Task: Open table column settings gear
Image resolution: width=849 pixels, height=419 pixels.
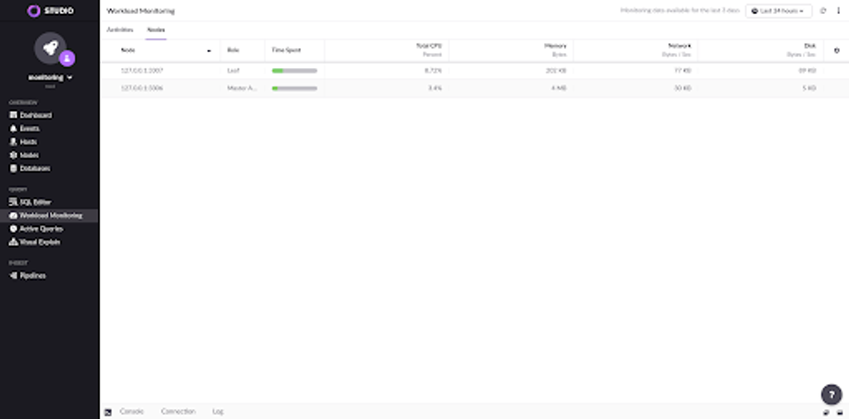Action: pos(837,51)
